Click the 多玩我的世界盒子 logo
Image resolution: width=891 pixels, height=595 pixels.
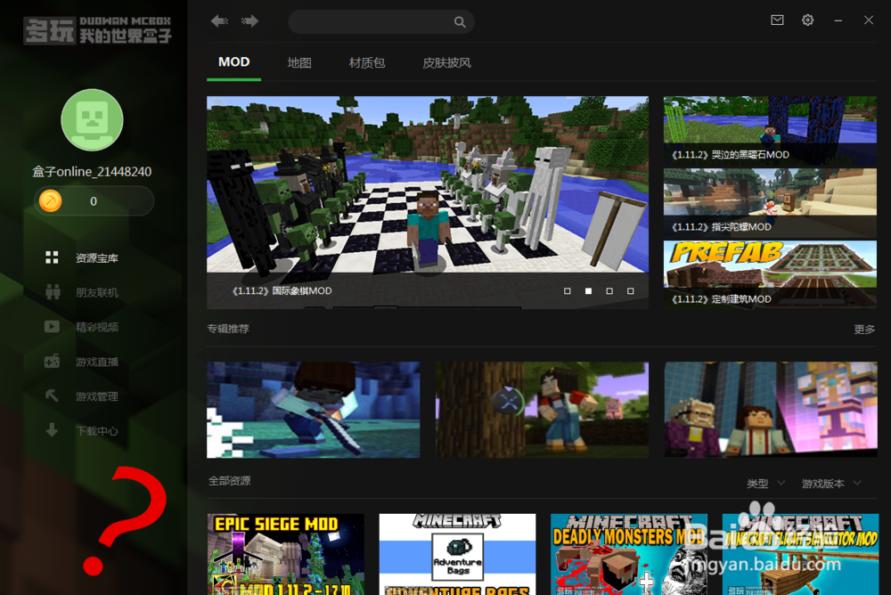click(97, 30)
